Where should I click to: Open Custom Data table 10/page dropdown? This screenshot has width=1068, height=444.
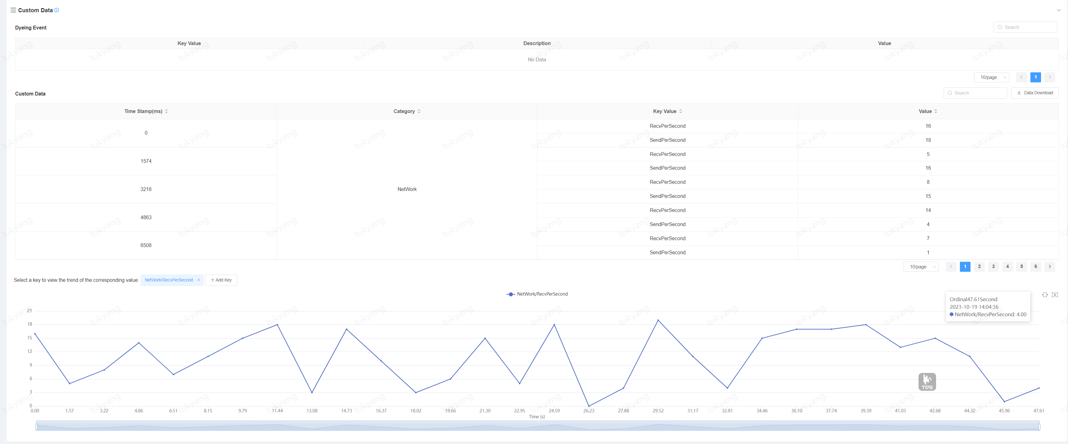pos(921,267)
